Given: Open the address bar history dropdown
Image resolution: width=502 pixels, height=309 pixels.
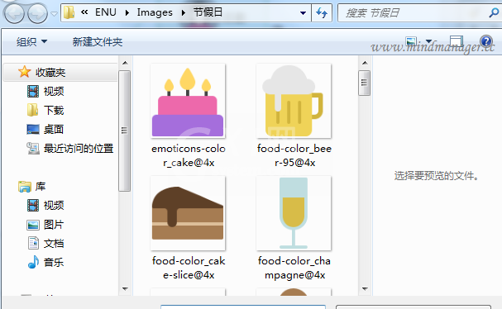Looking at the screenshot, I should point(303,13).
